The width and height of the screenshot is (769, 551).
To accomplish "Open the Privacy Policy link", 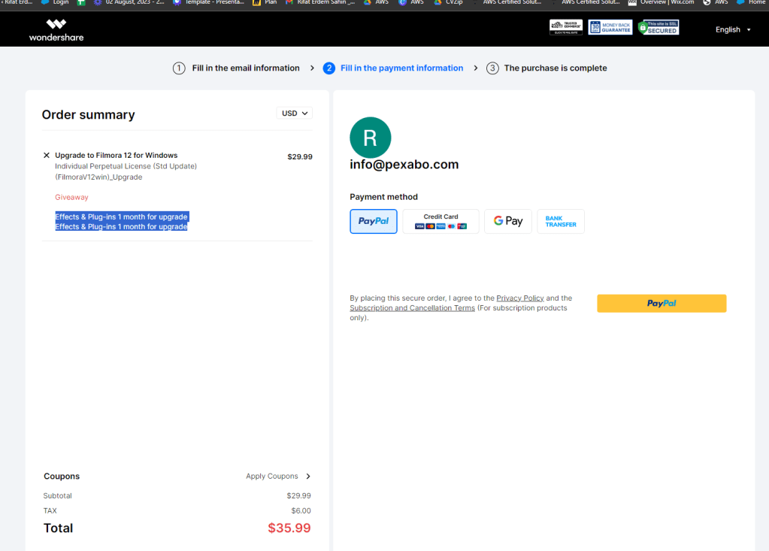I will 520,298.
